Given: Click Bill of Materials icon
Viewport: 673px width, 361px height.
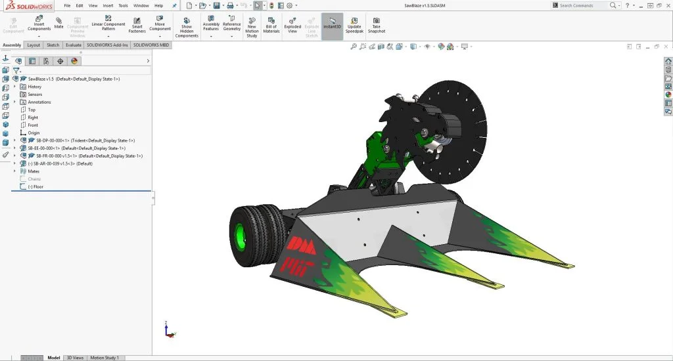Looking at the screenshot, I should point(271,24).
